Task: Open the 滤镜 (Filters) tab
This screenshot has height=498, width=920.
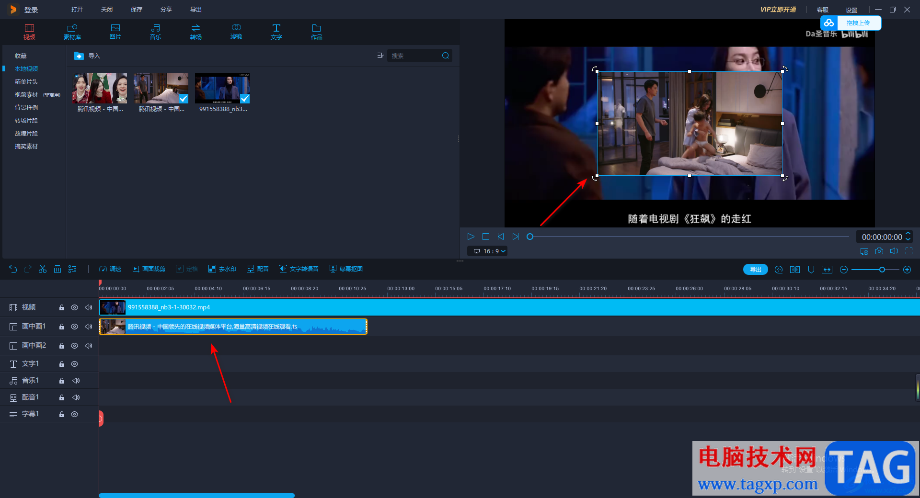Action: point(236,32)
